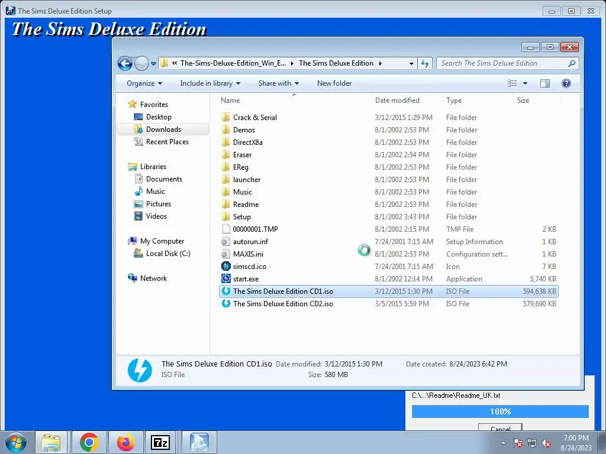Open the Share with dropdown
This screenshot has width=606, height=454.
pyautogui.click(x=279, y=83)
